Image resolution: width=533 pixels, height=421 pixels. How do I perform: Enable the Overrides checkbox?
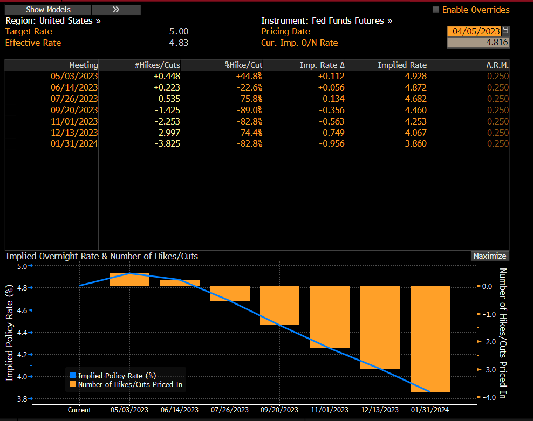[x=436, y=10]
